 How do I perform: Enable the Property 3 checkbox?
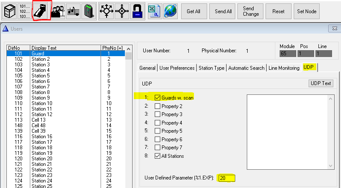point(157,114)
